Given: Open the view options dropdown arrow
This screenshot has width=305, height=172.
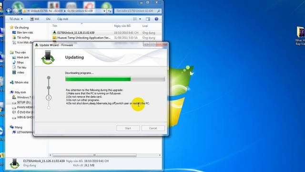Looking at the screenshot, I should (x=140, y=19).
